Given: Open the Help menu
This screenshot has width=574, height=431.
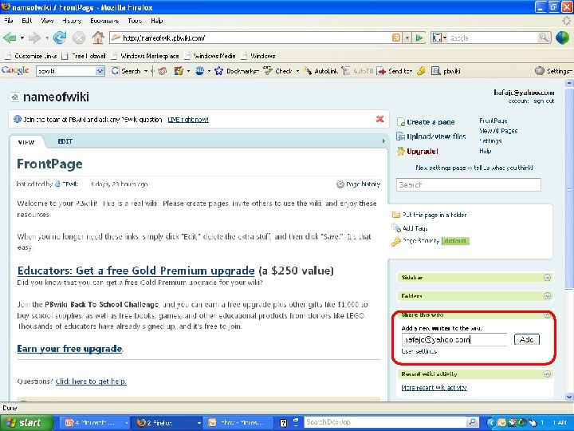Looking at the screenshot, I should (x=157, y=21).
